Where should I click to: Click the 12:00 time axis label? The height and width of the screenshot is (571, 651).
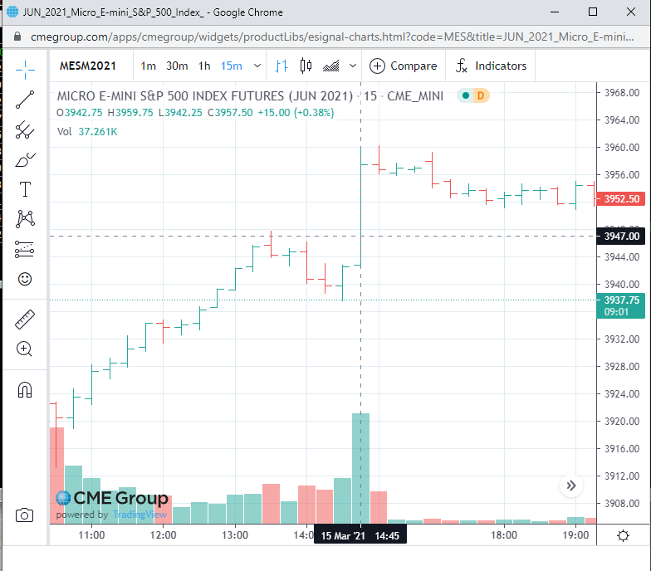pyautogui.click(x=163, y=535)
